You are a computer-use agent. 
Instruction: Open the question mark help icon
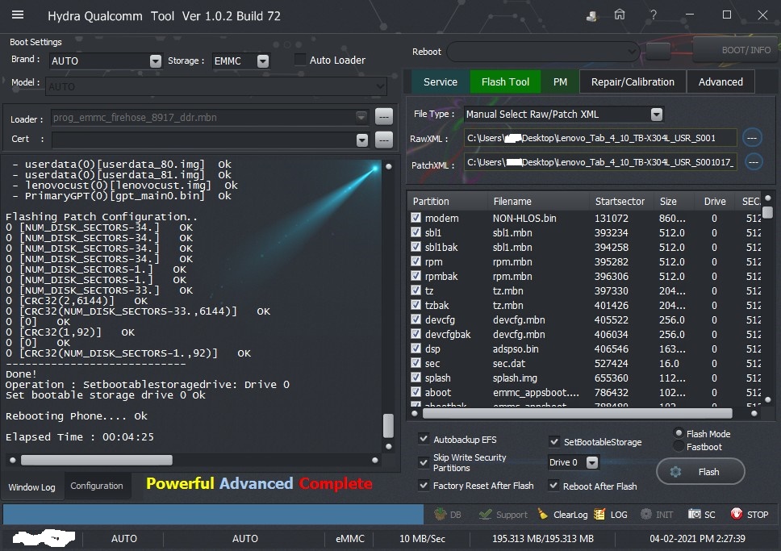coord(653,15)
